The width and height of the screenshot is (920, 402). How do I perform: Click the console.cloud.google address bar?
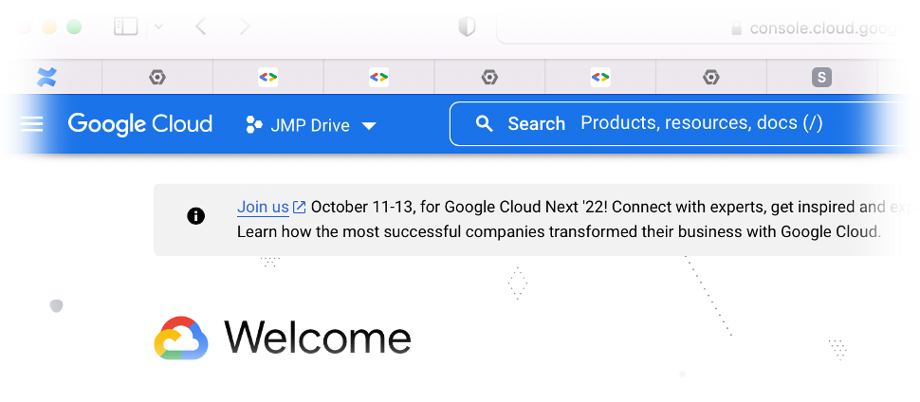pos(825,28)
